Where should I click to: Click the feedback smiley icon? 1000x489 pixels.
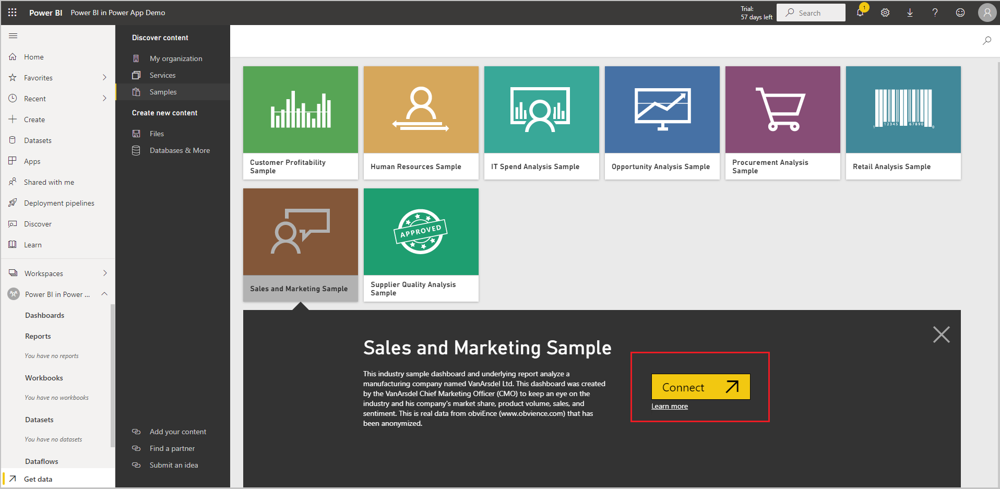tap(960, 13)
